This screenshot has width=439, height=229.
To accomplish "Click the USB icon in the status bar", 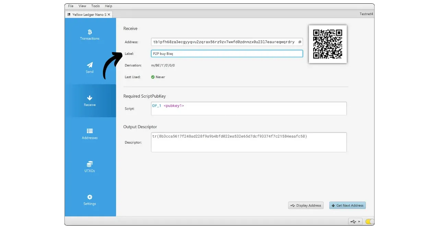I will (353, 221).
